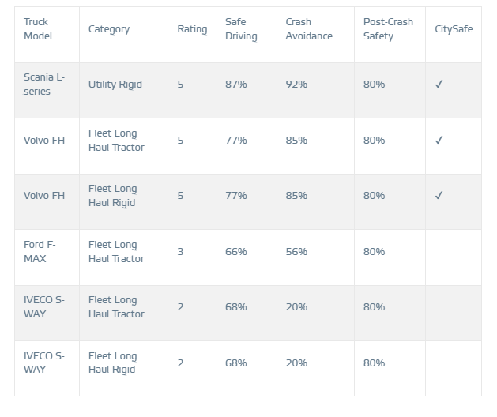
Task: Click the Utility Rigid category cell
Action: 115,85
